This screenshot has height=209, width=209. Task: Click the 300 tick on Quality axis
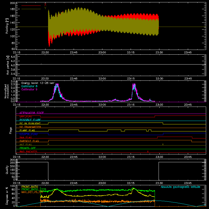pos(13,160)
